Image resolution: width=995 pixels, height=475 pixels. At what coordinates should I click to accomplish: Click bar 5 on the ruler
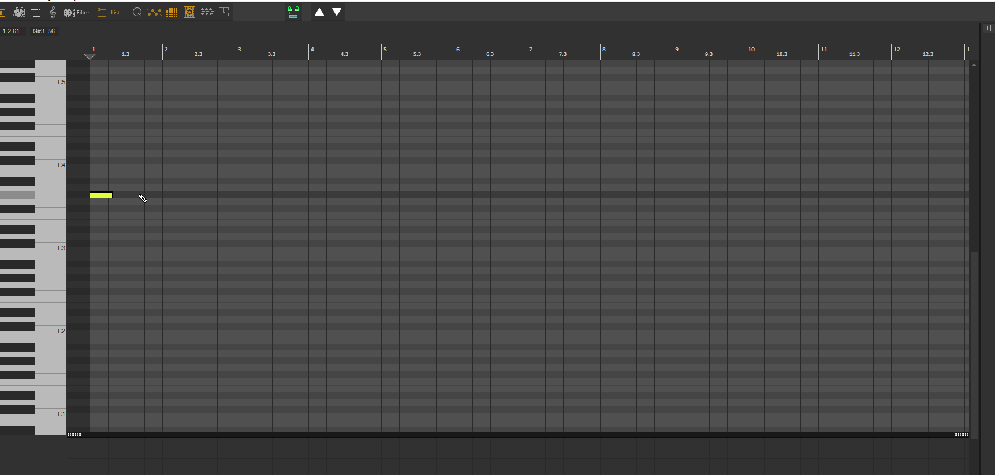(x=385, y=50)
